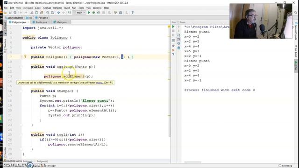
Task: Click the yellow intention lightbulb
Action: 25,56
